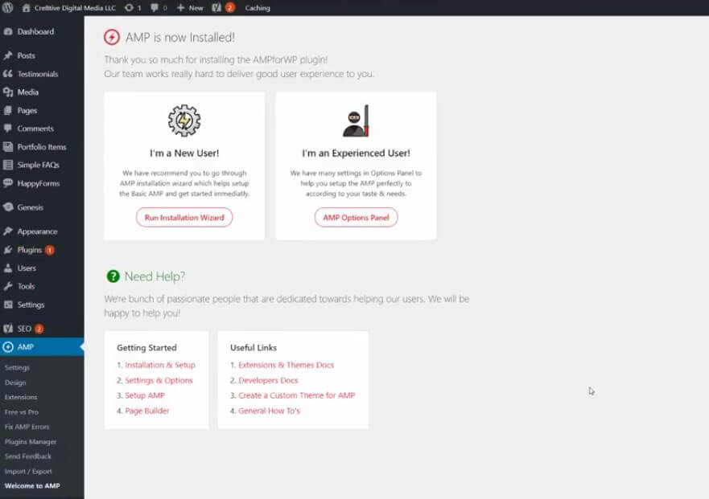Click Caching in the admin bar
Viewport: 709px width, 499px height.
click(258, 8)
